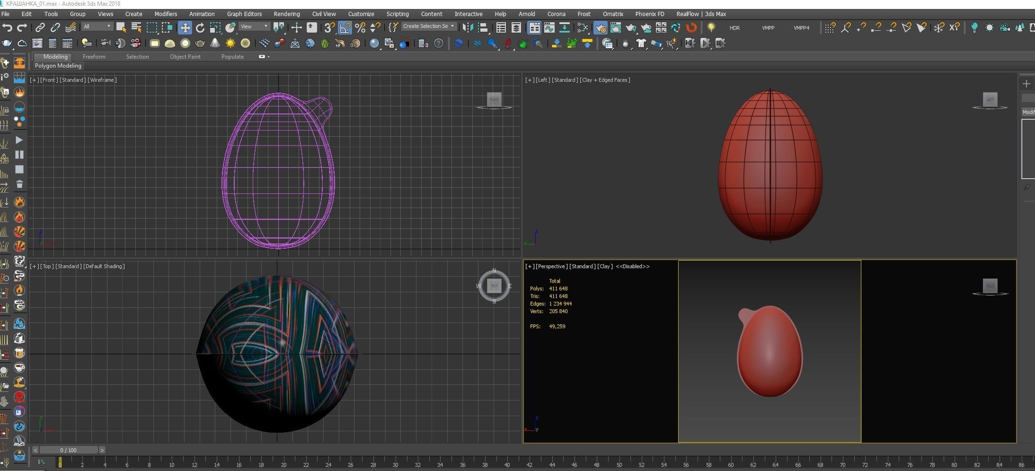Click the white T-shirt cloth icon
This screenshot has width=1035, height=471.
641,44
